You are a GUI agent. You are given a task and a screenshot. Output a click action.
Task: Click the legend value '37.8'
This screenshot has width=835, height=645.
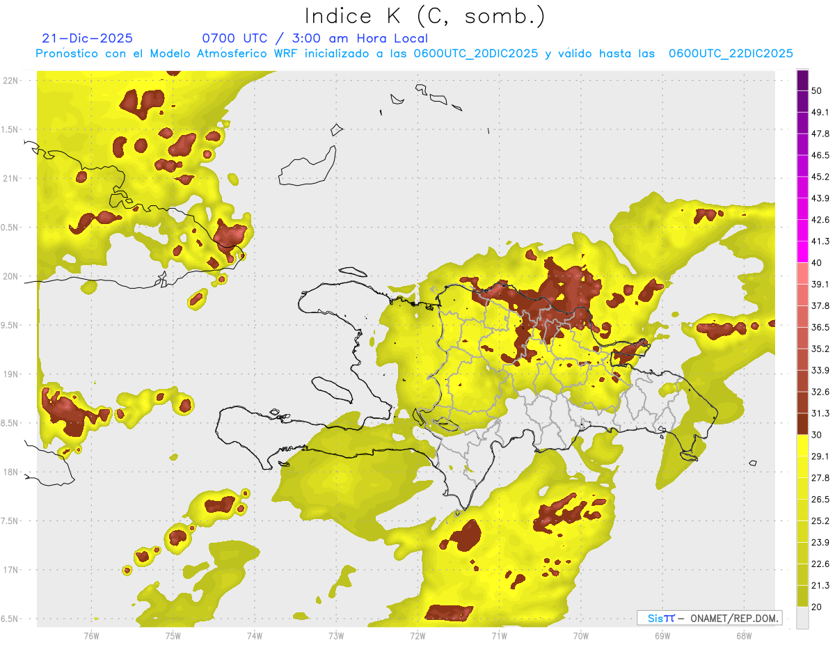(x=820, y=305)
